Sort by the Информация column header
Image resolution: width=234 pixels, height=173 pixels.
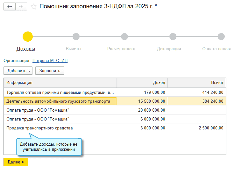[x=60, y=83]
